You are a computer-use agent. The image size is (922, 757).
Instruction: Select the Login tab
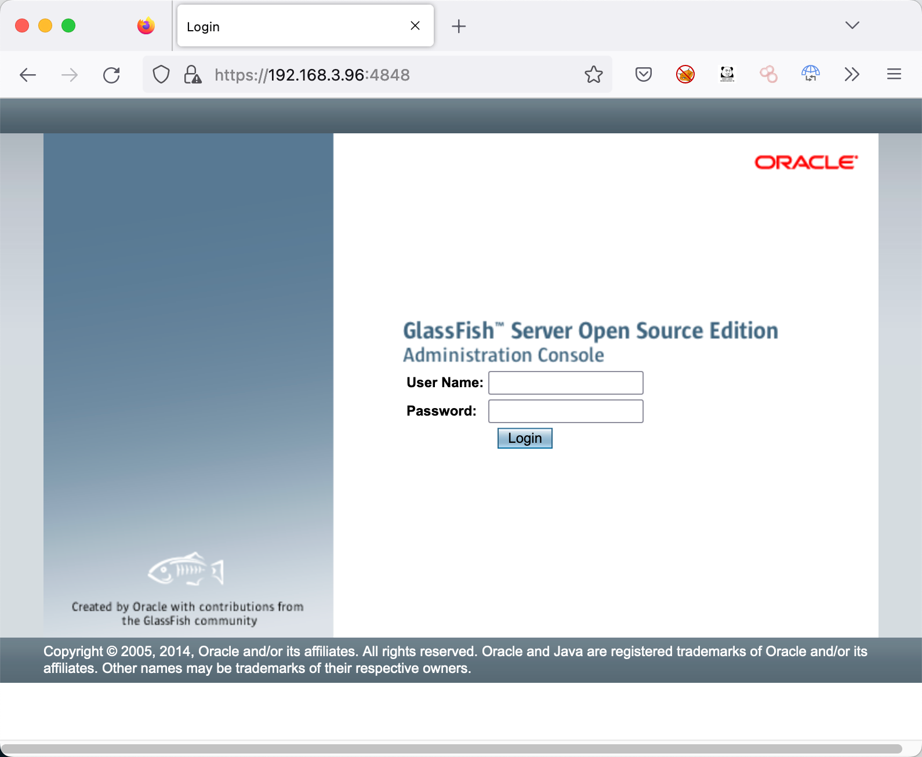tap(290, 26)
